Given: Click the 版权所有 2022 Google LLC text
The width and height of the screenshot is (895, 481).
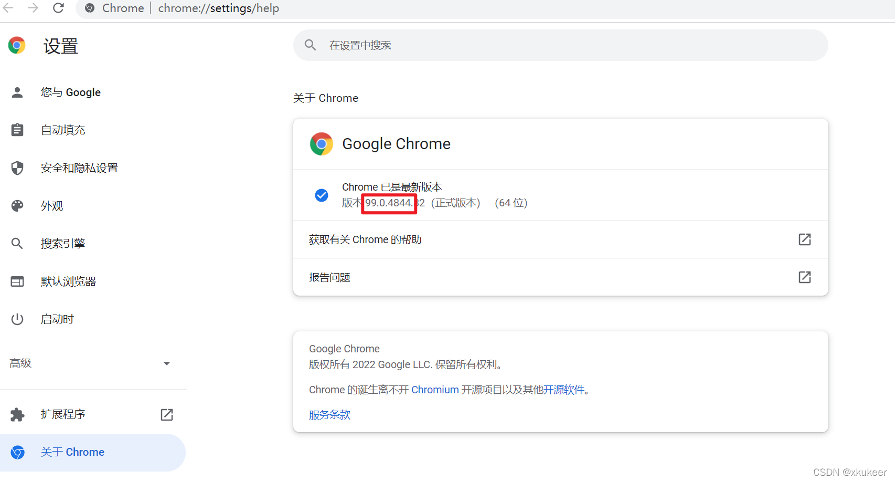Looking at the screenshot, I should click(x=370, y=364).
